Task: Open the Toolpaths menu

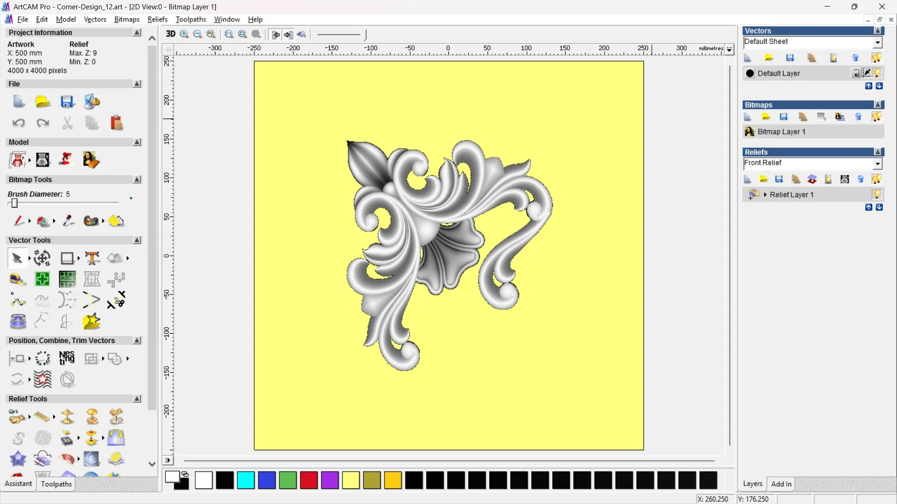Action: tap(191, 19)
